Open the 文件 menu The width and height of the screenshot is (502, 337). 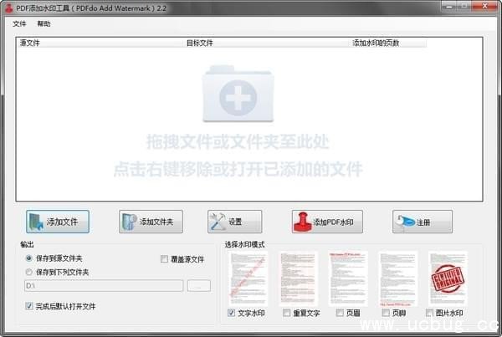click(19, 23)
